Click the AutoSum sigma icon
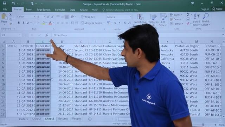225x127 pixels. (x=188, y=14)
